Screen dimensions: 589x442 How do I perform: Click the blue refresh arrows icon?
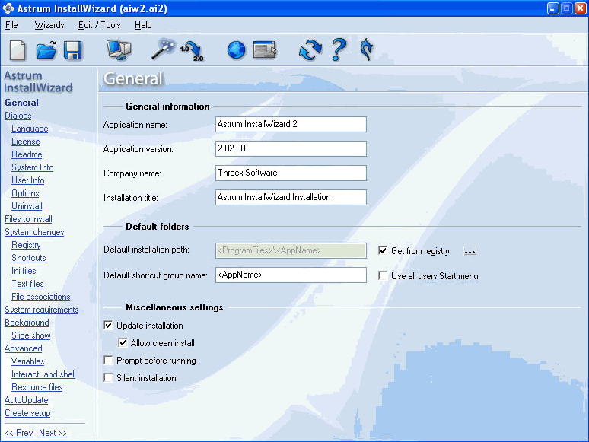click(310, 50)
